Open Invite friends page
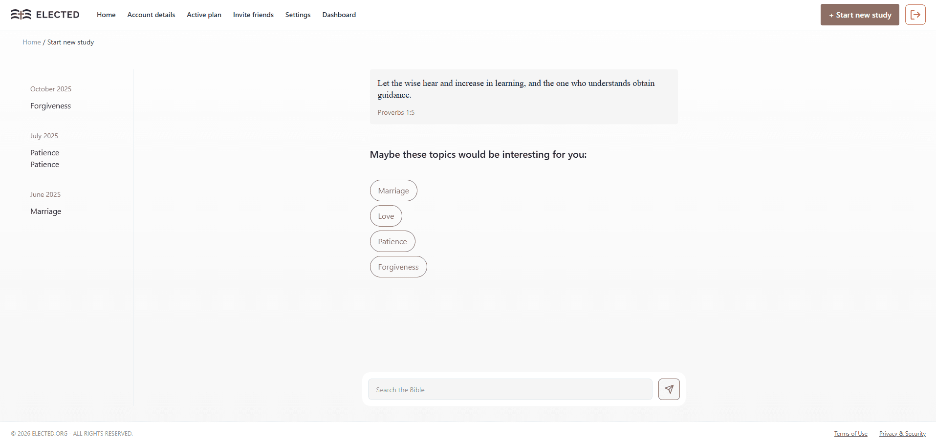This screenshot has width=936, height=443. 253,15
